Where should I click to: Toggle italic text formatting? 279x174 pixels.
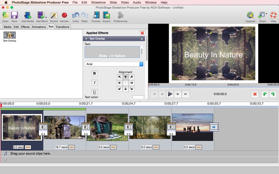[95, 82]
